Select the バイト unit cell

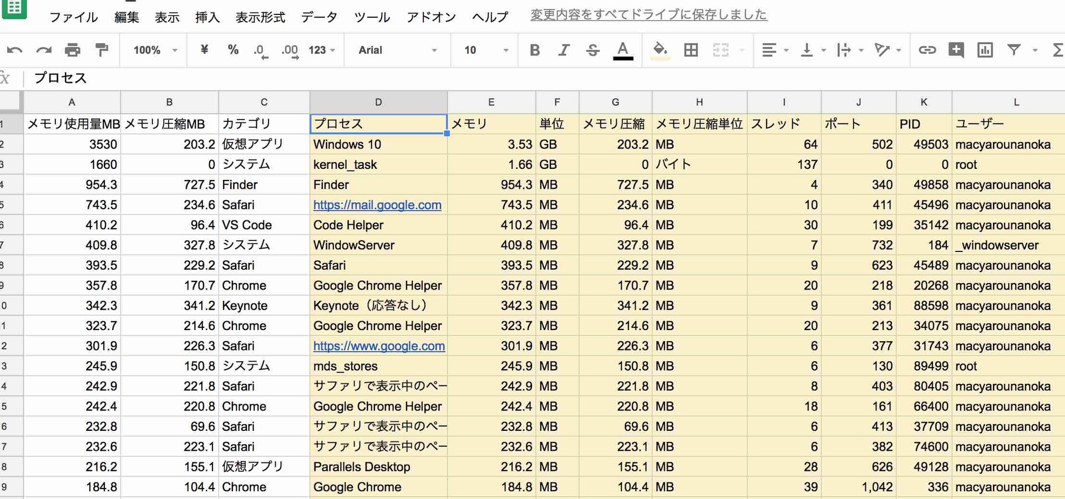(699, 164)
